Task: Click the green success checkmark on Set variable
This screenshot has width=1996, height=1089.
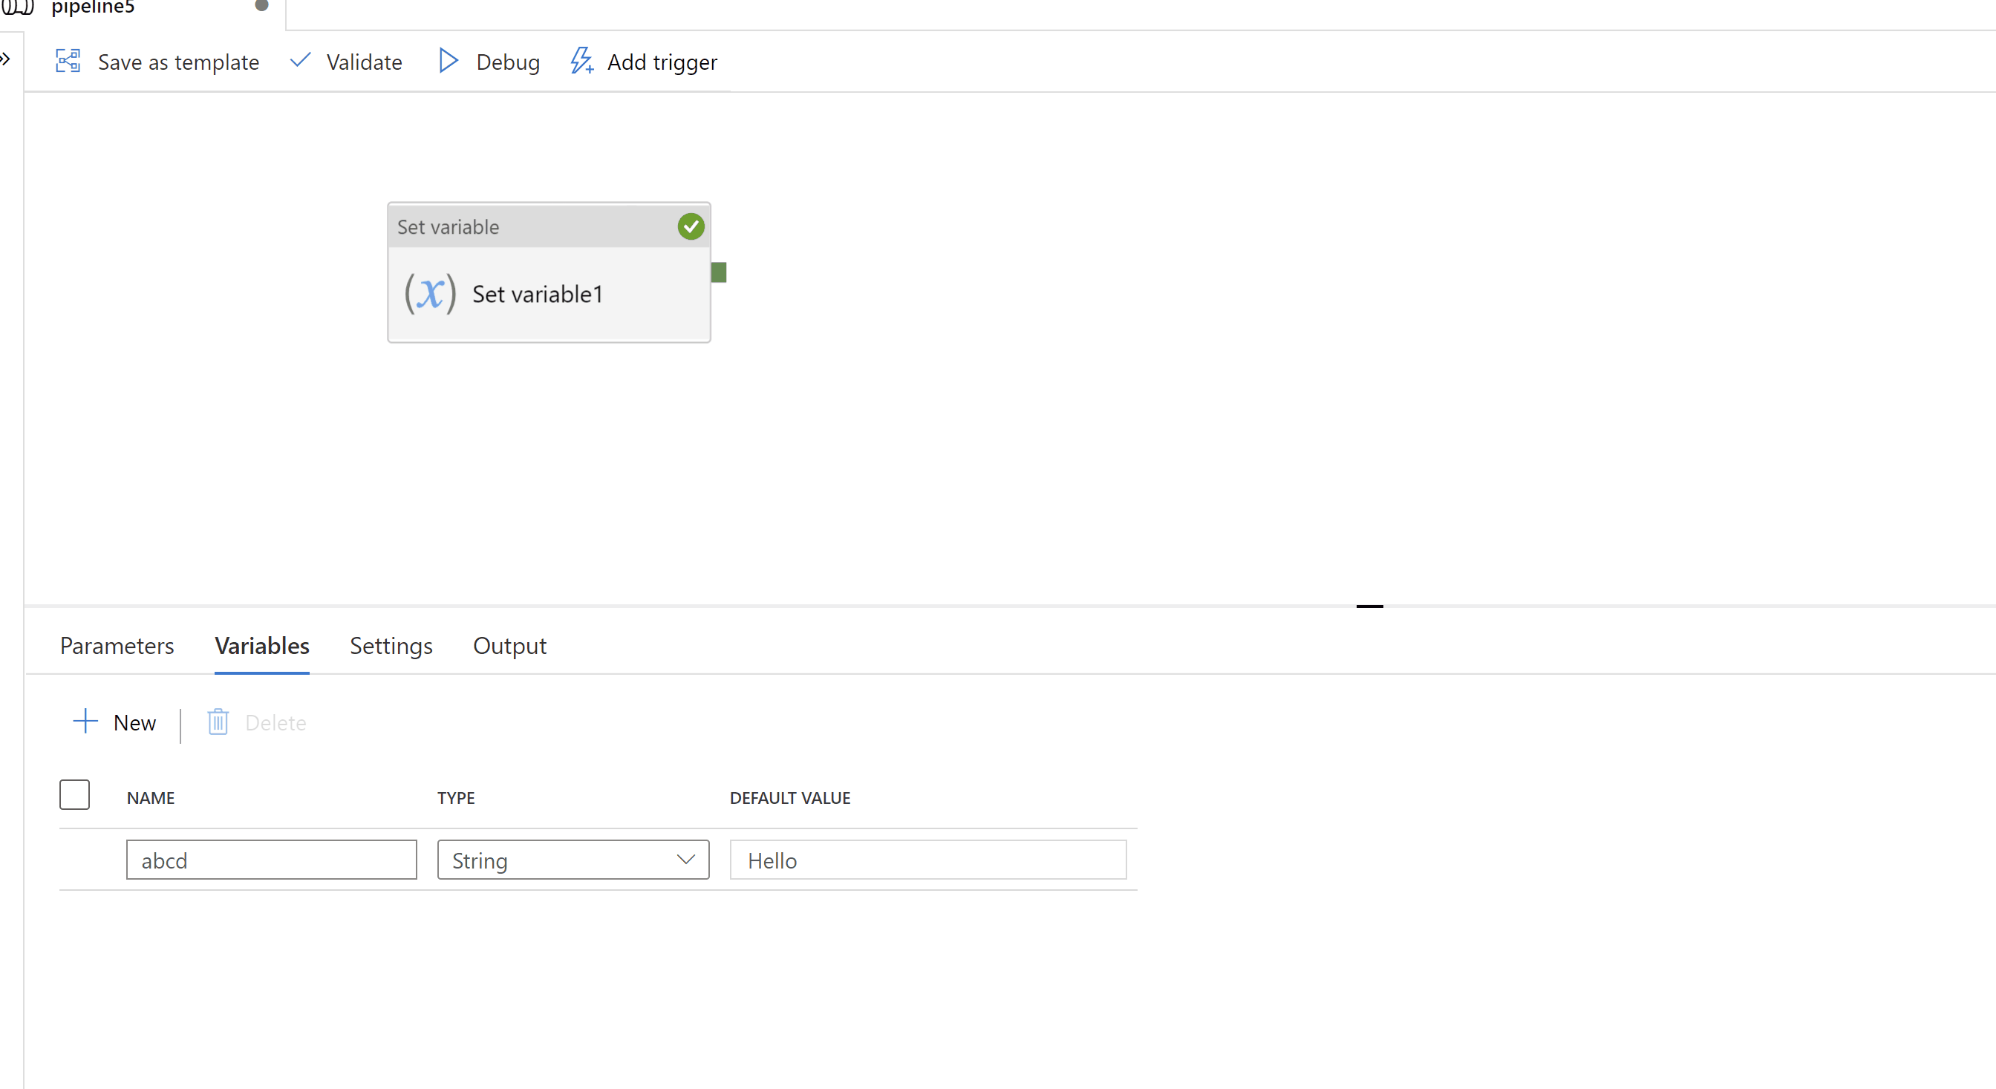Action: (691, 226)
